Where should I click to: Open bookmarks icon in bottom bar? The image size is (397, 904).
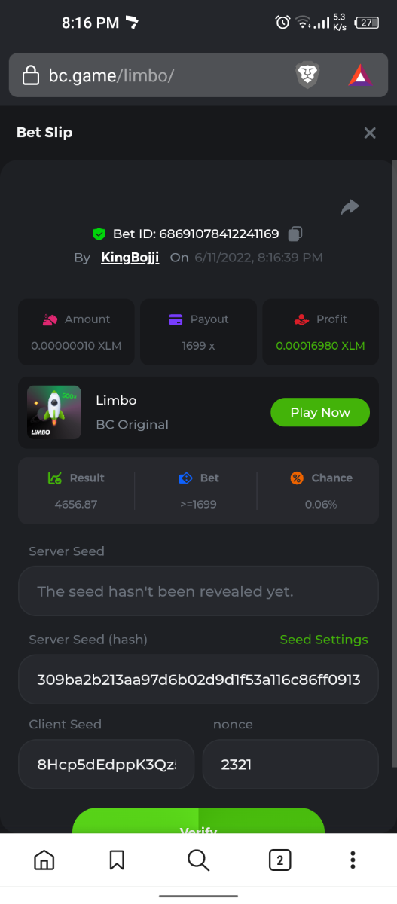pyautogui.click(x=117, y=860)
